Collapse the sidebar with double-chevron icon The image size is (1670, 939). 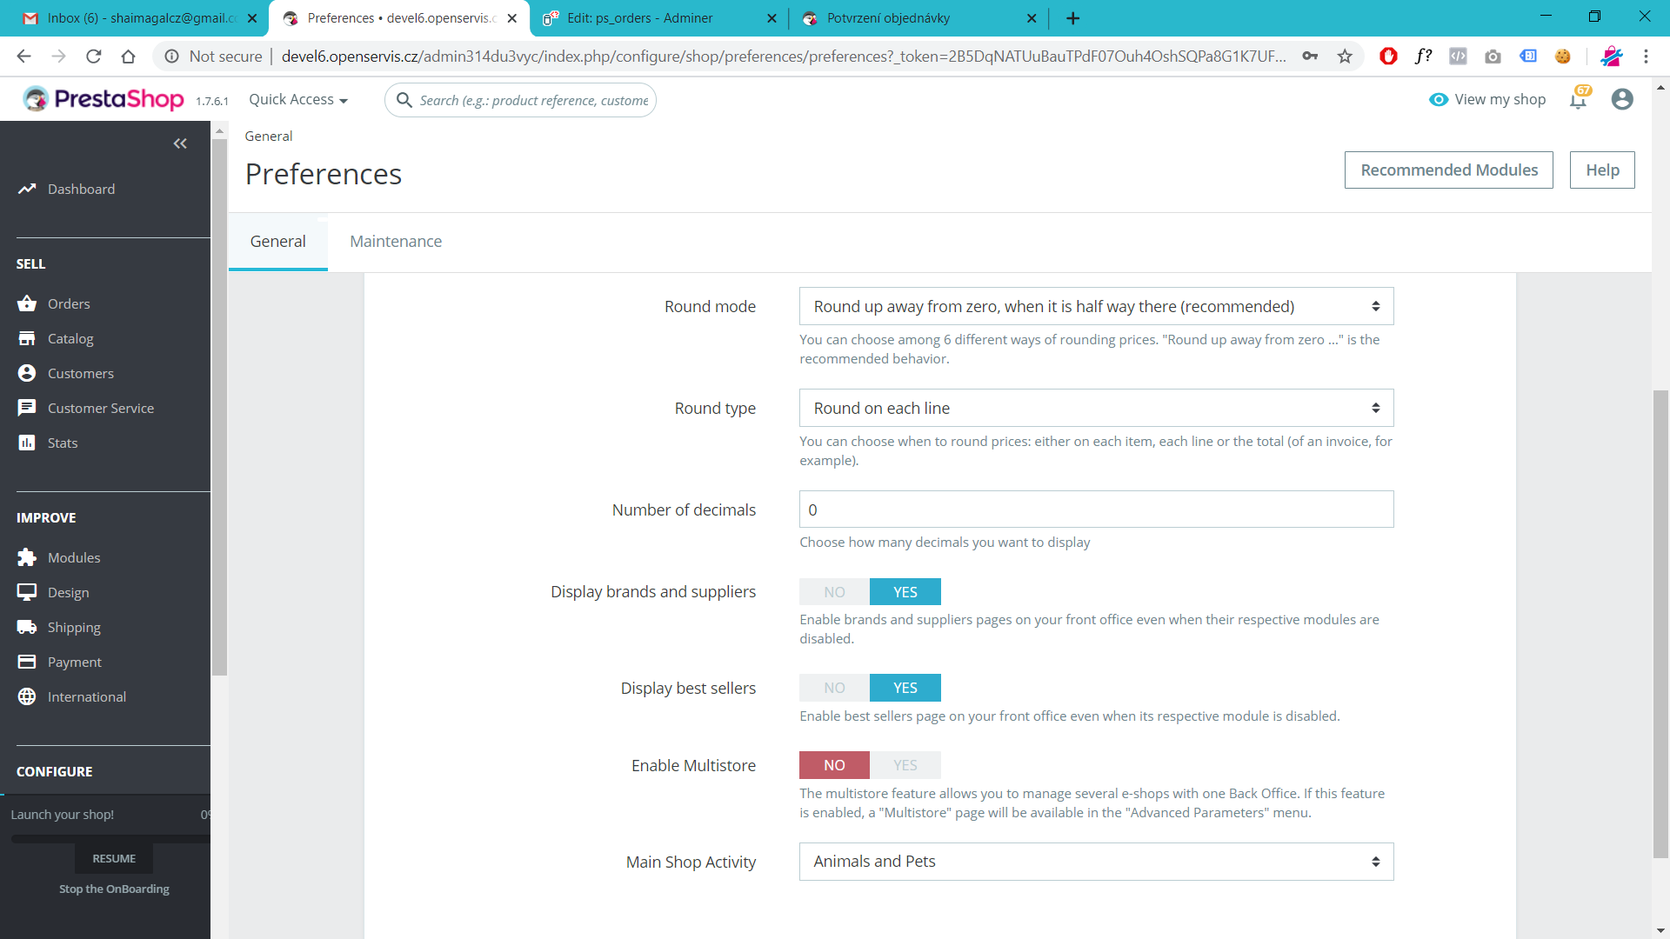(x=180, y=143)
